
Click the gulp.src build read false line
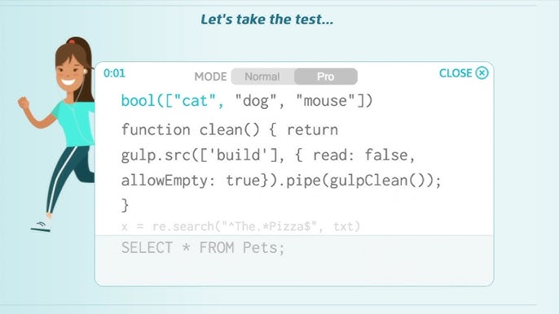coord(268,155)
